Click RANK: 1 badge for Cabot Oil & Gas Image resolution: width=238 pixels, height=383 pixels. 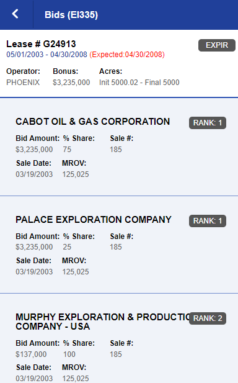[x=208, y=123]
